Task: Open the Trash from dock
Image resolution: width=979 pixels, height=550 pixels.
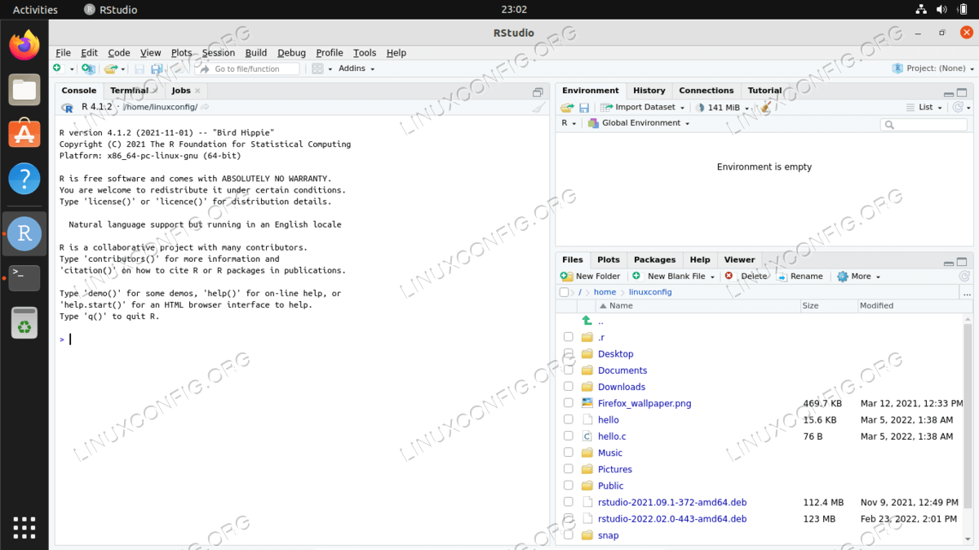Action: (24, 323)
